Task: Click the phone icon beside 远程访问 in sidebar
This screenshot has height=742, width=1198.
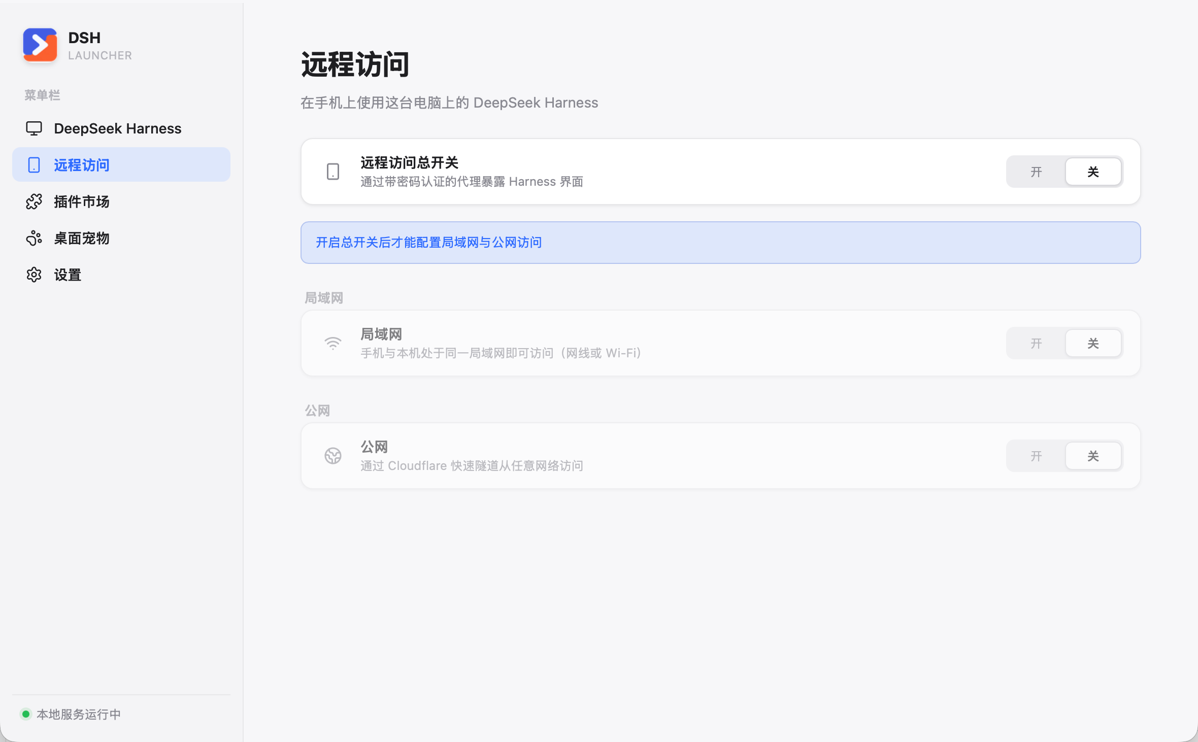Action: [x=34, y=165]
